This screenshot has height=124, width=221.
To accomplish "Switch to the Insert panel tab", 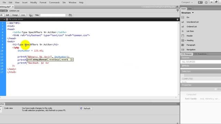I will pyautogui.click(x=183, y=9).
